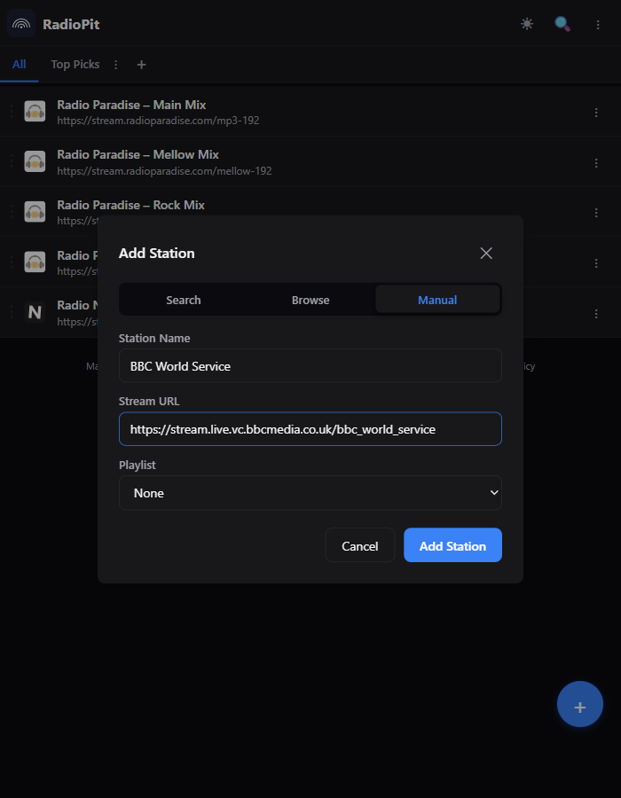
Task: Click the mp3-192 stream URL text
Action: 158,121
